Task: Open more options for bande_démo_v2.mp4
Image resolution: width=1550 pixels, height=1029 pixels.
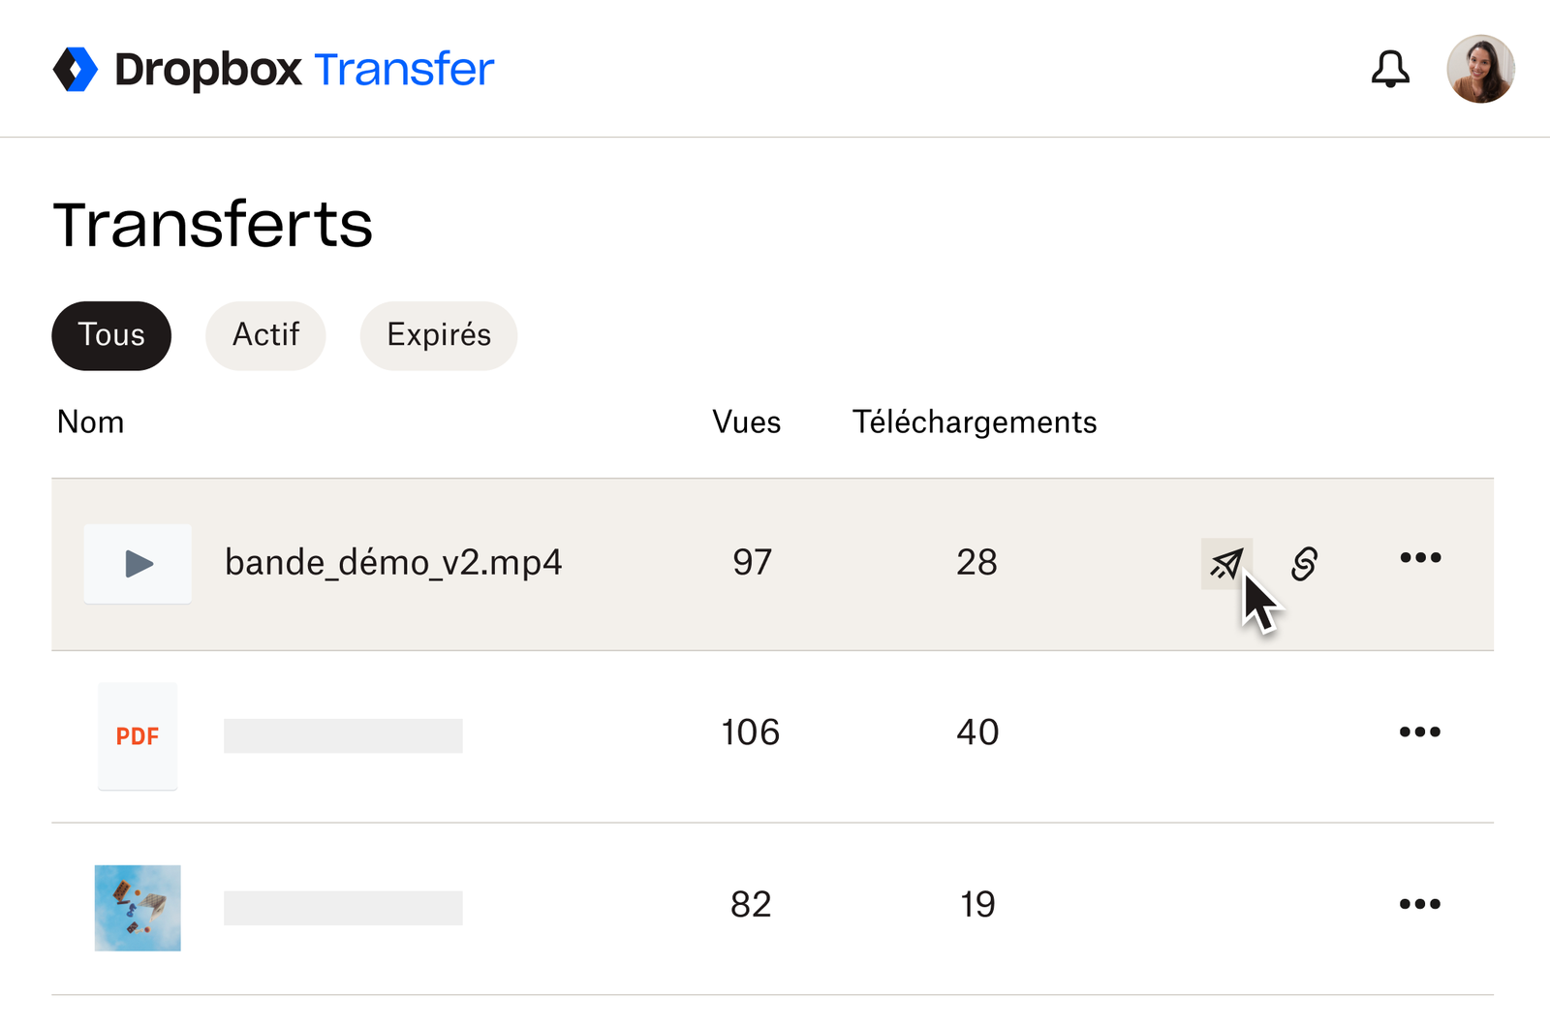Action: (x=1420, y=557)
